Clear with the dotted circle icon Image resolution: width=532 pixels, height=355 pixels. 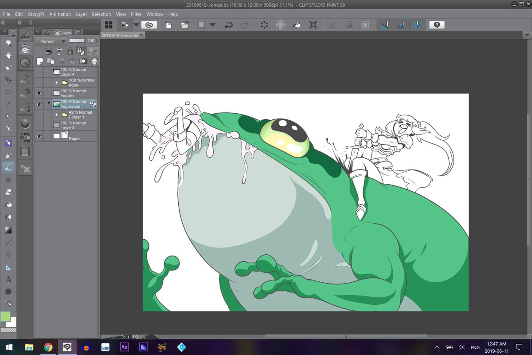tap(264, 25)
